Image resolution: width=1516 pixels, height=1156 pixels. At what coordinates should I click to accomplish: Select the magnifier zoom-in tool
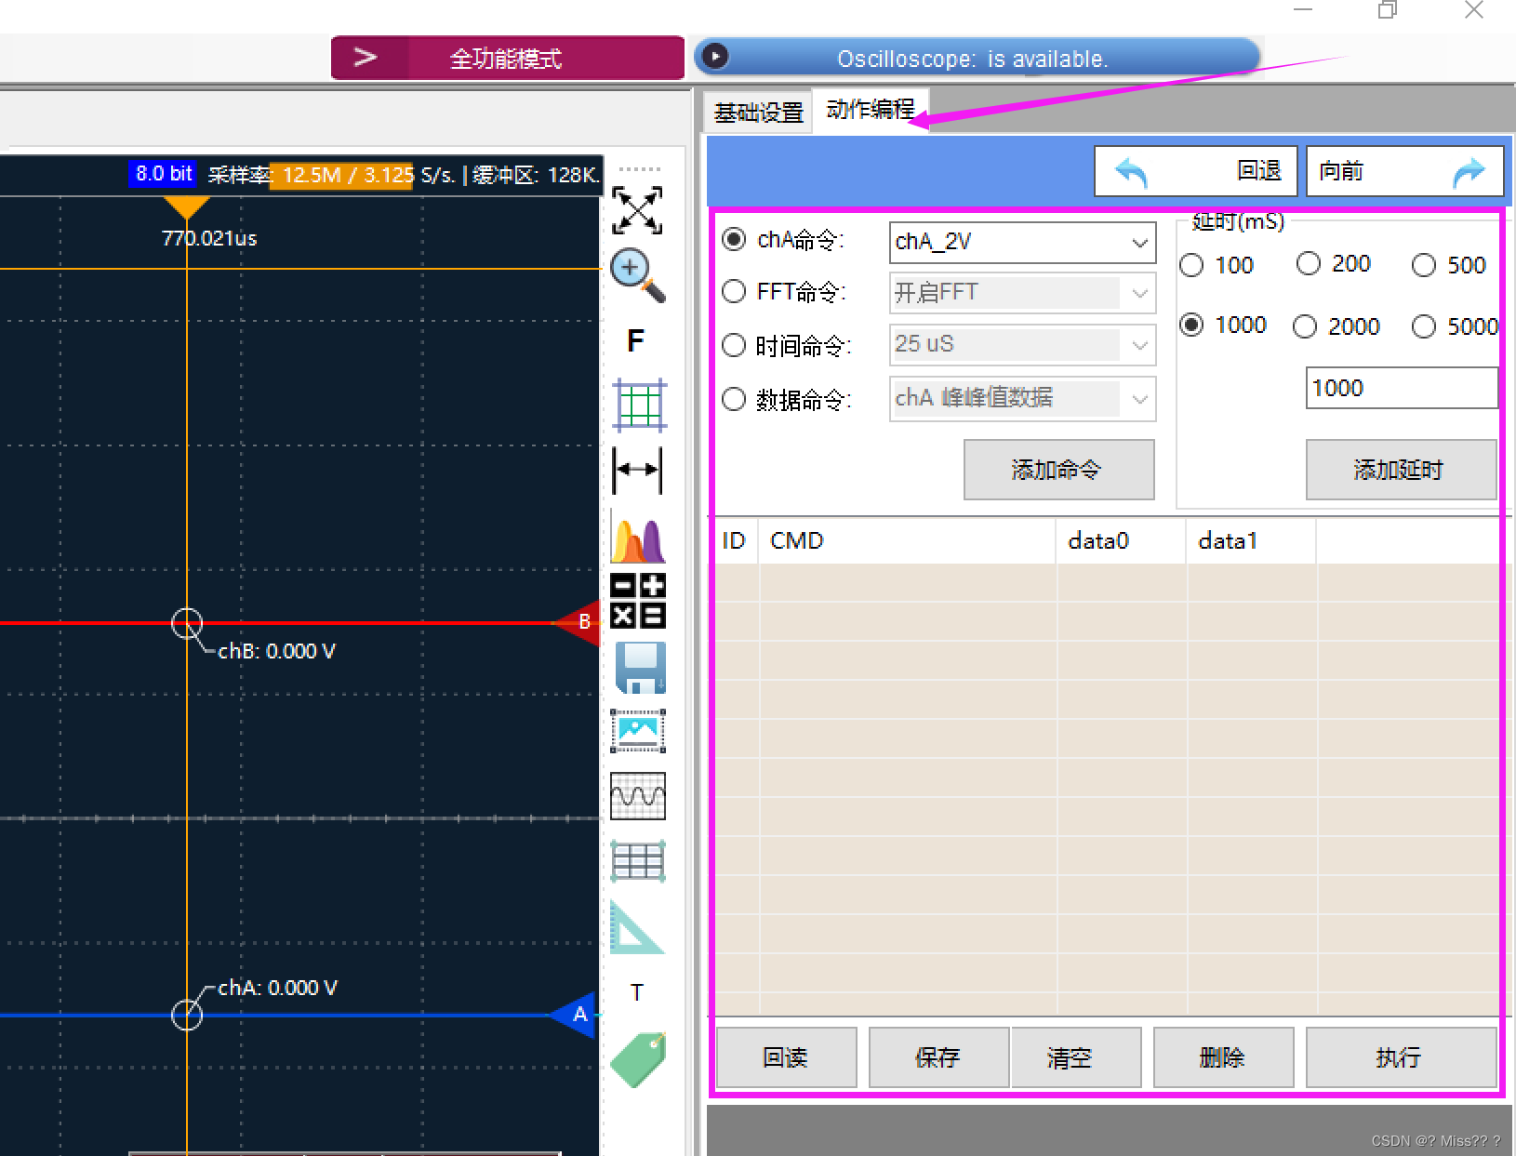pos(637,275)
